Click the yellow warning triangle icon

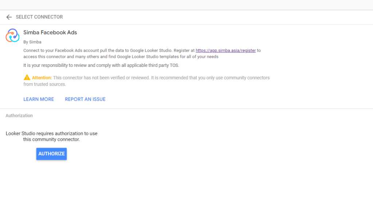tap(27, 77)
